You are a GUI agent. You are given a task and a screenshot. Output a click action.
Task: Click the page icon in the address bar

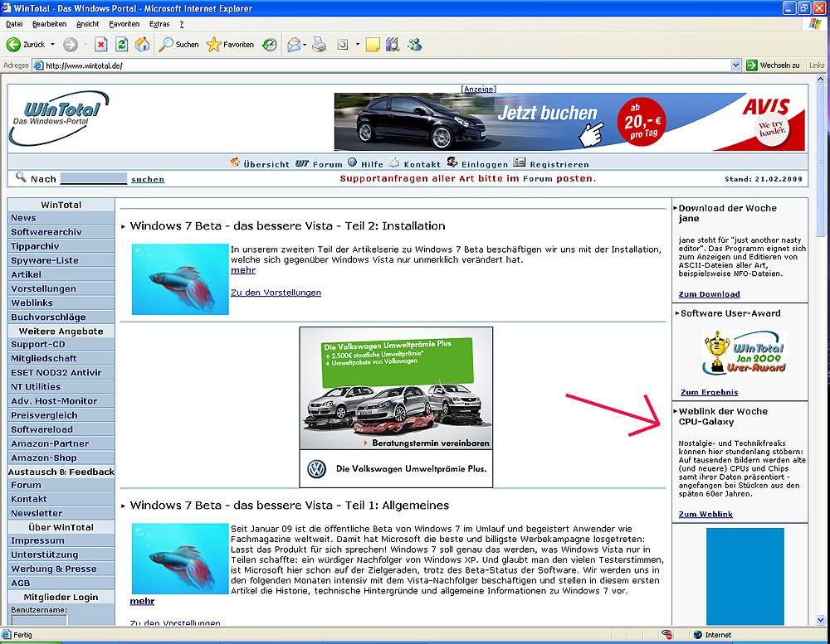(x=38, y=65)
